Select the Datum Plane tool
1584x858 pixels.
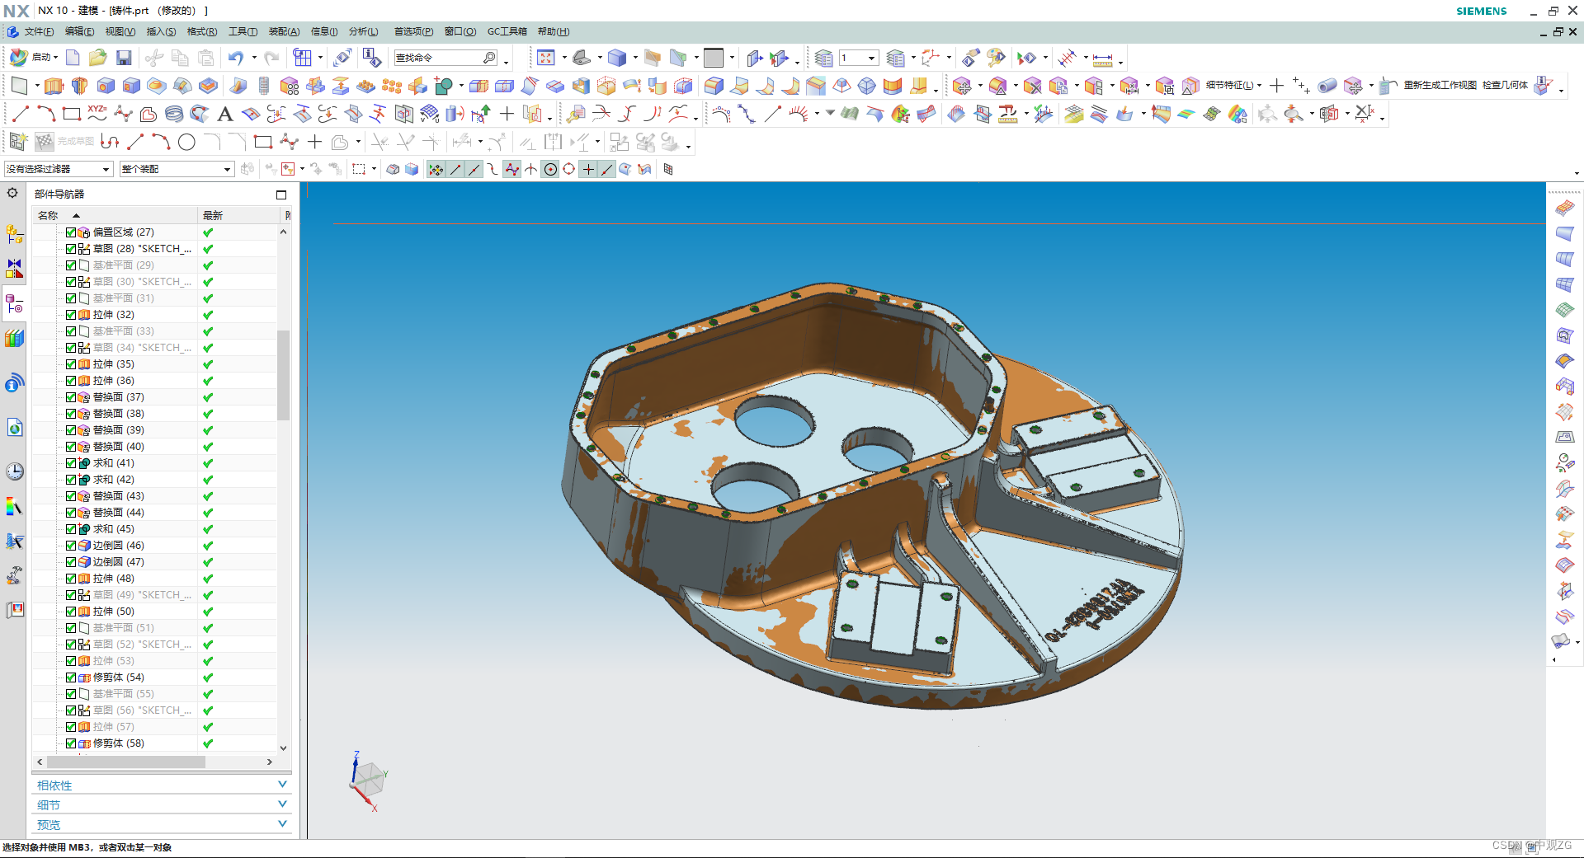tap(20, 86)
